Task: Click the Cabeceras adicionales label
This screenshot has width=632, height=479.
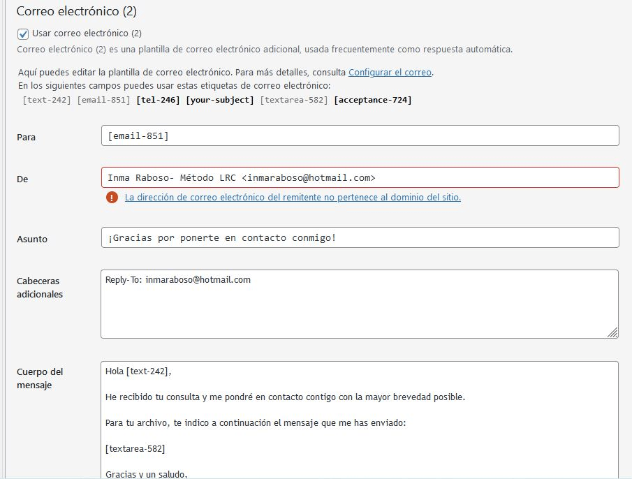Action: pos(40,288)
